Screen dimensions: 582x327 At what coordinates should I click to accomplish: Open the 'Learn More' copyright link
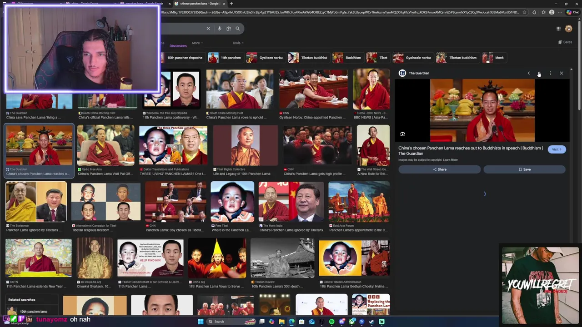450,160
